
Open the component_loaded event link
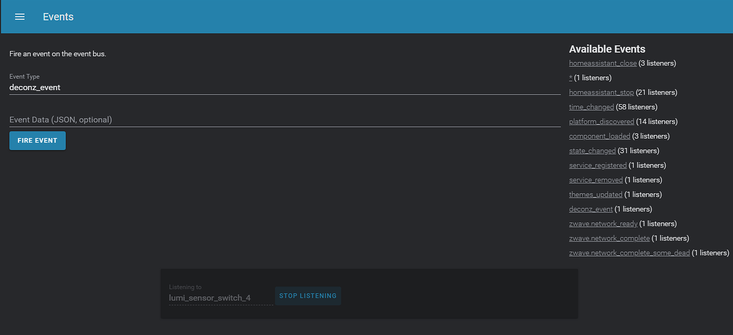pyautogui.click(x=599, y=136)
